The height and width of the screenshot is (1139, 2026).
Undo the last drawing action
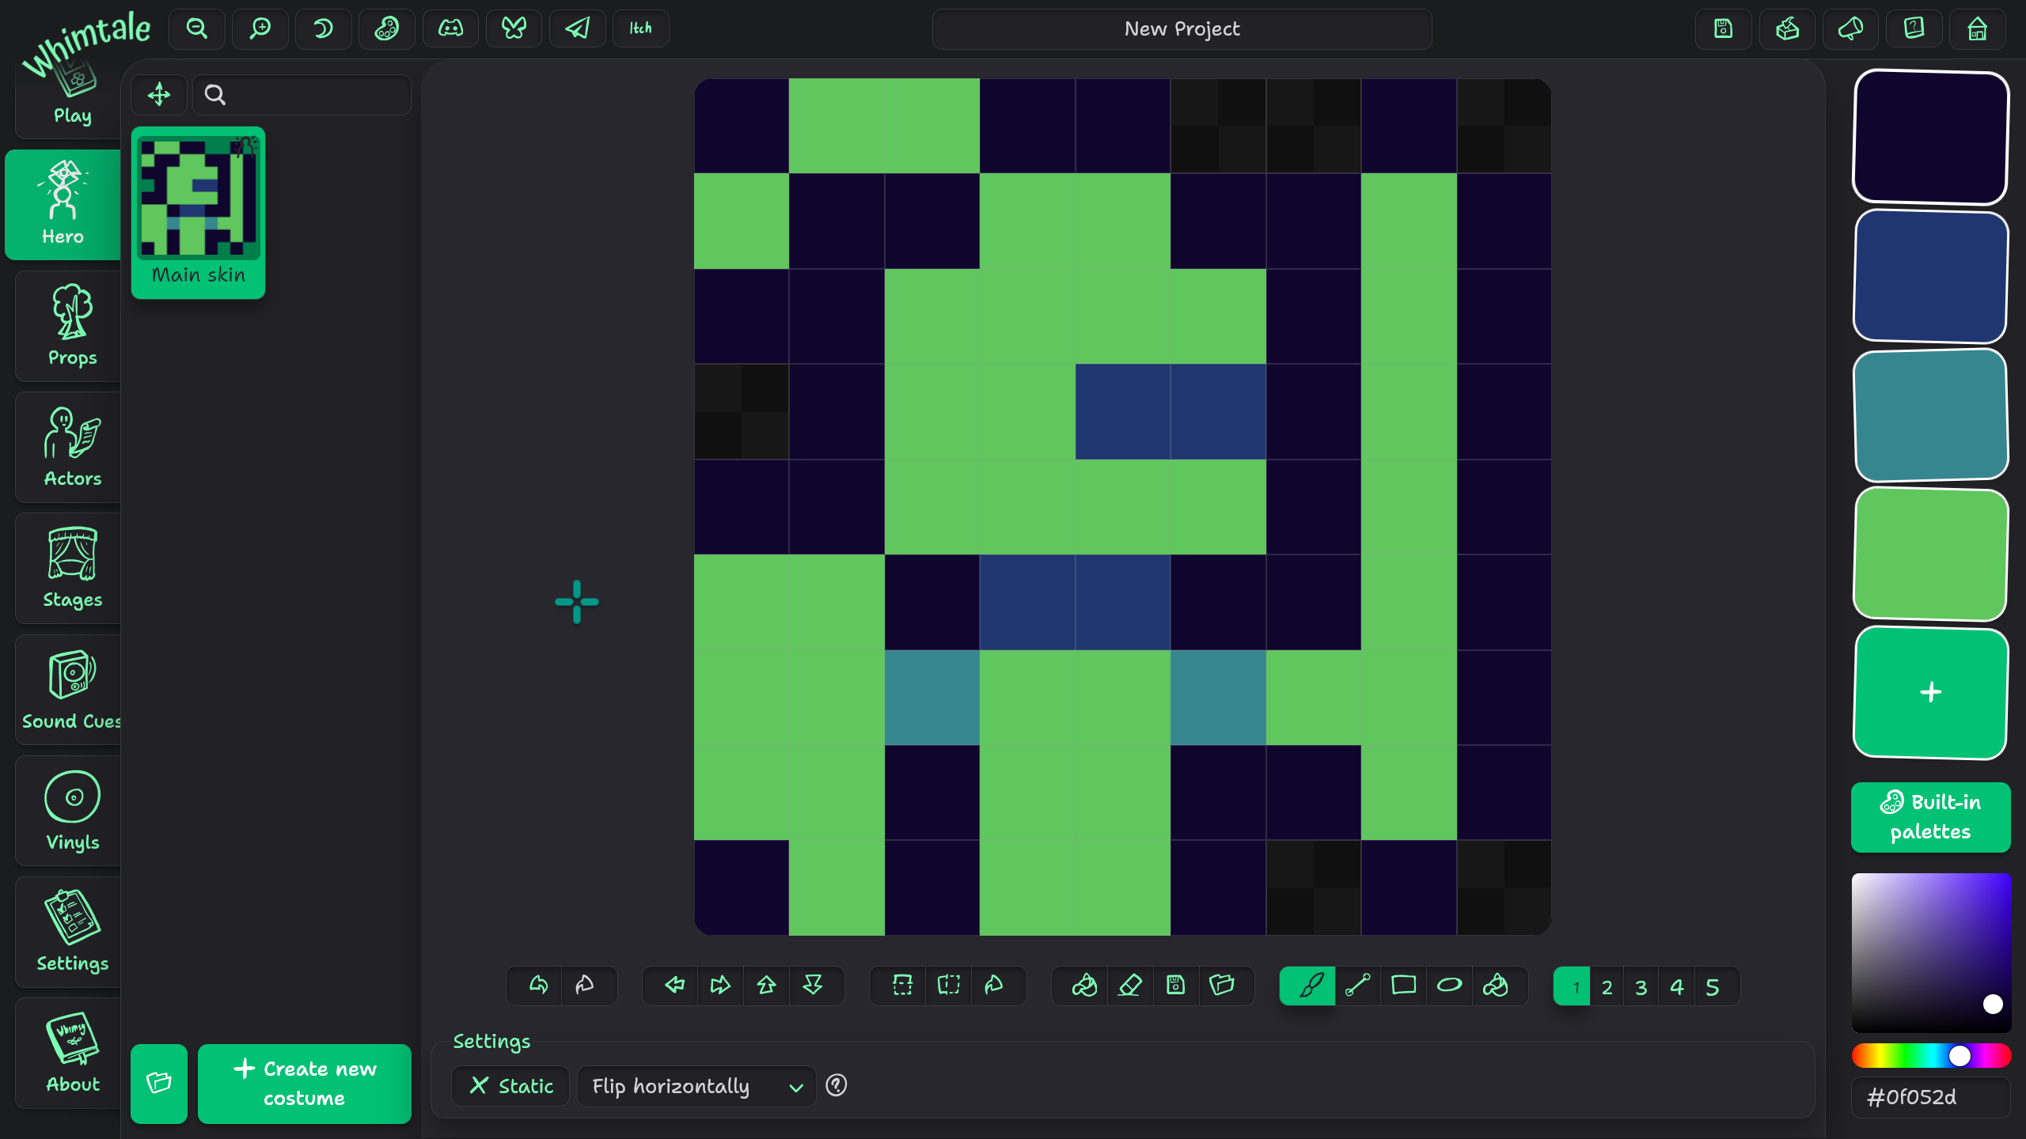point(538,986)
